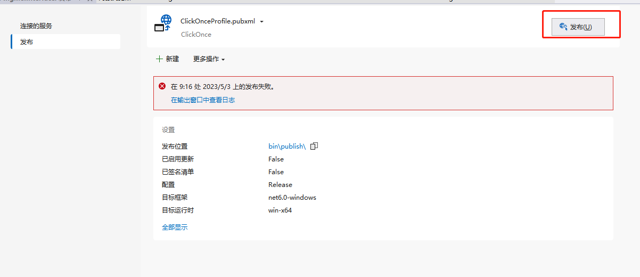Click the 发布(U) publish button

578,27
